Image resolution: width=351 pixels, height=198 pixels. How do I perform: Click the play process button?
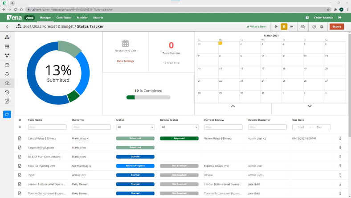[x=276, y=26]
